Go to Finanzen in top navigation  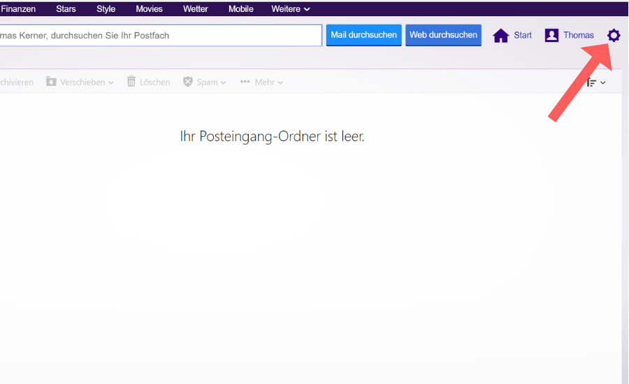click(x=18, y=9)
